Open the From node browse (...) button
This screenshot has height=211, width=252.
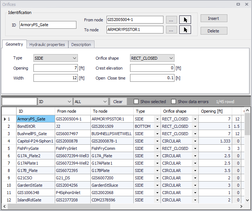click(171, 20)
